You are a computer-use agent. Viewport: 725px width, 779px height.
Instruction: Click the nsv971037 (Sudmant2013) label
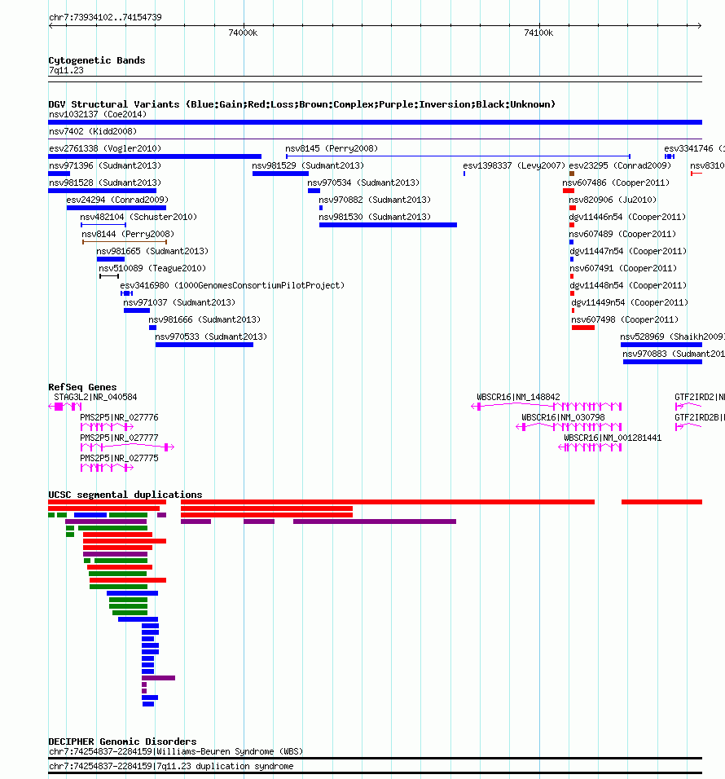coord(178,302)
